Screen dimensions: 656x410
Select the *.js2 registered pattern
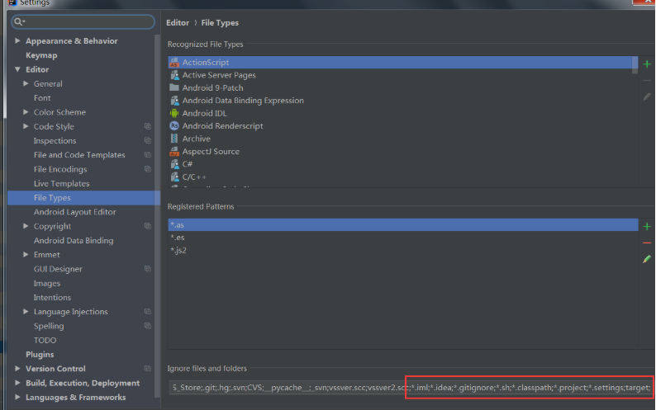[403, 250]
